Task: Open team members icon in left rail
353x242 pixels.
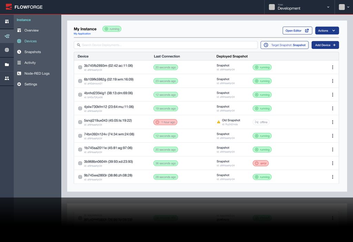Action: [x=7, y=78]
